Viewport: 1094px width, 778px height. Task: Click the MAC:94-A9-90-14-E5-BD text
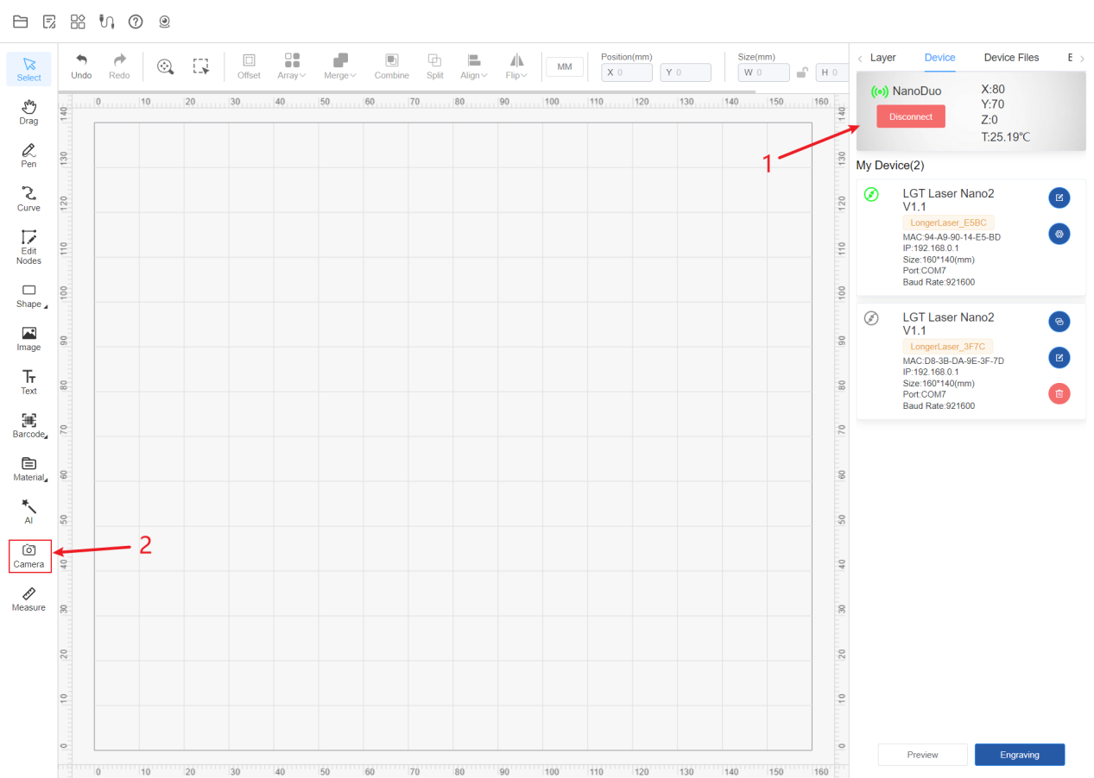tap(952, 237)
